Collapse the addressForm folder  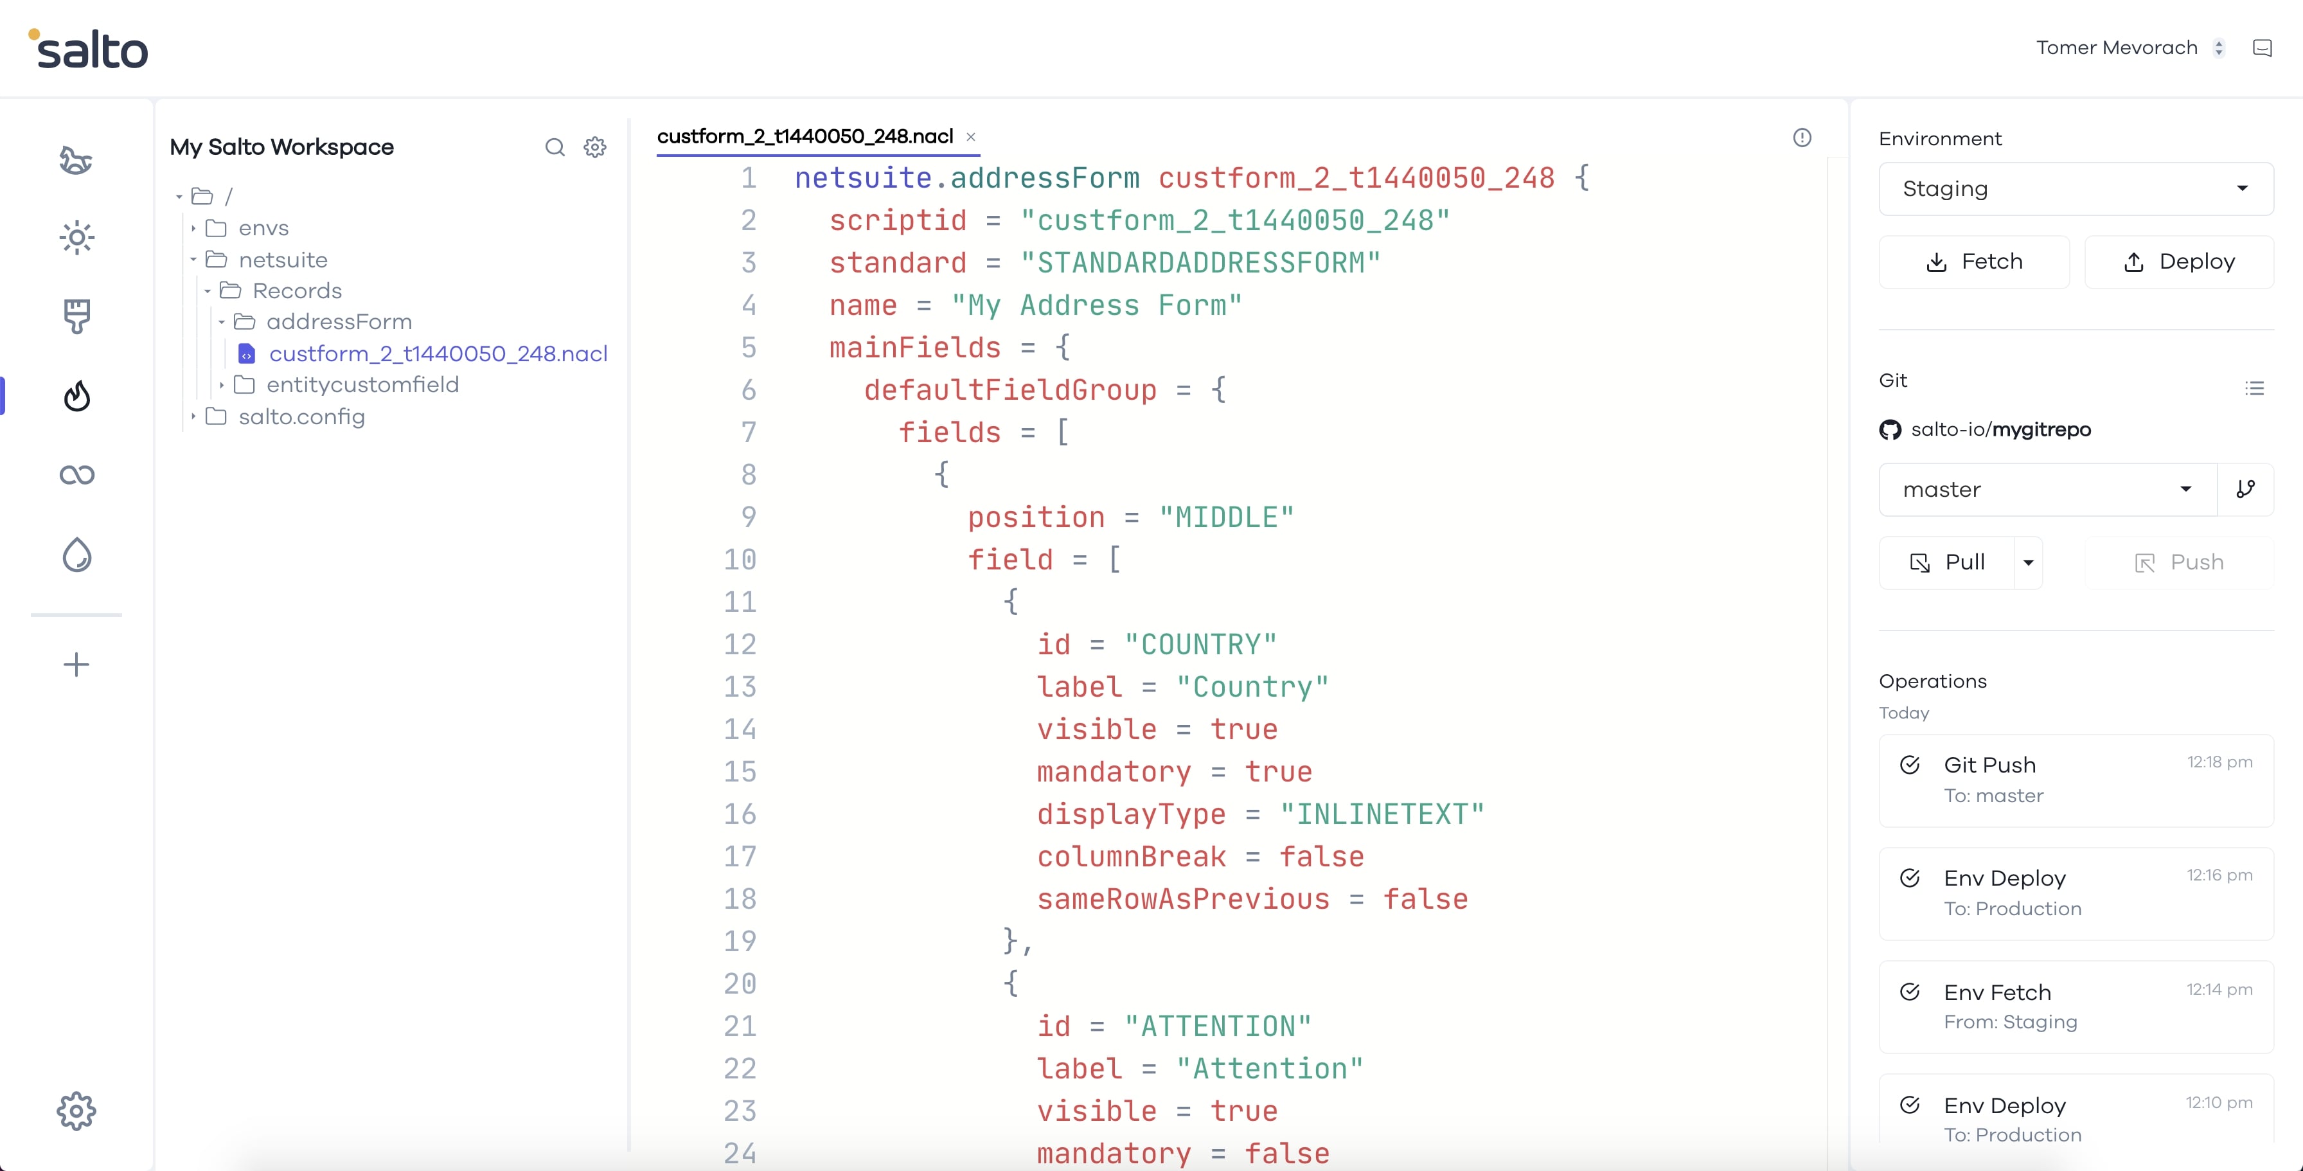222,322
